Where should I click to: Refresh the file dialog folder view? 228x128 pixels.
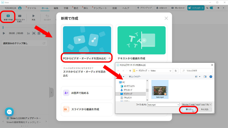(x=176, y=71)
